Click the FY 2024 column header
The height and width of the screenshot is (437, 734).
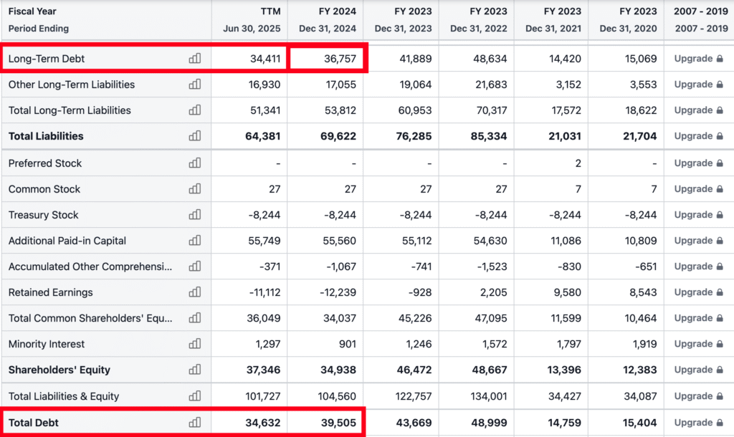tap(337, 11)
